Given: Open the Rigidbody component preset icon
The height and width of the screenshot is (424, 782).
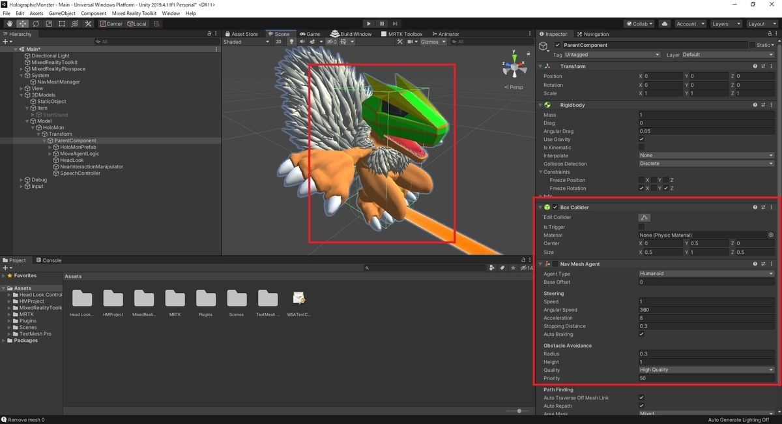Looking at the screenshot, I should (763, 105).
